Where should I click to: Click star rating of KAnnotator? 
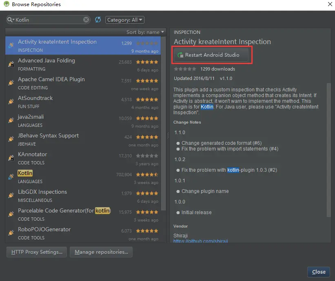[147, 156]
